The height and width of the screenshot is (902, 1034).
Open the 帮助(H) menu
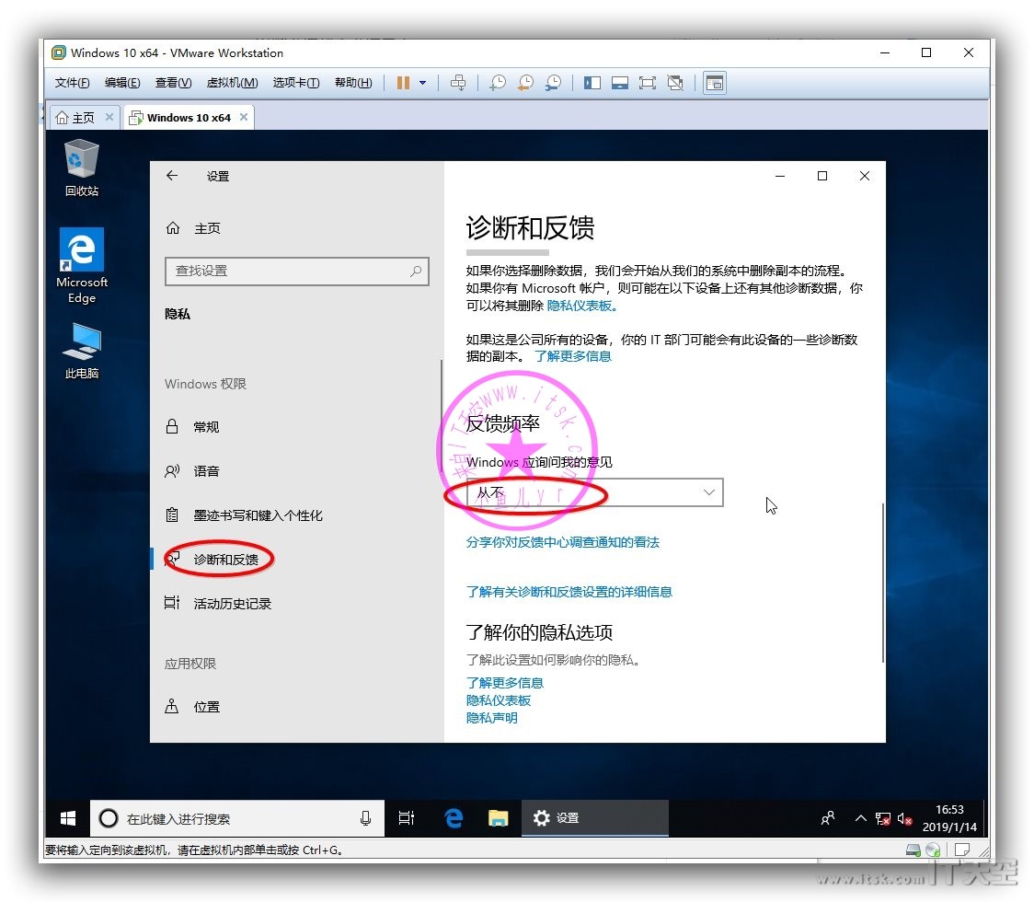click(x=353, y=83)
